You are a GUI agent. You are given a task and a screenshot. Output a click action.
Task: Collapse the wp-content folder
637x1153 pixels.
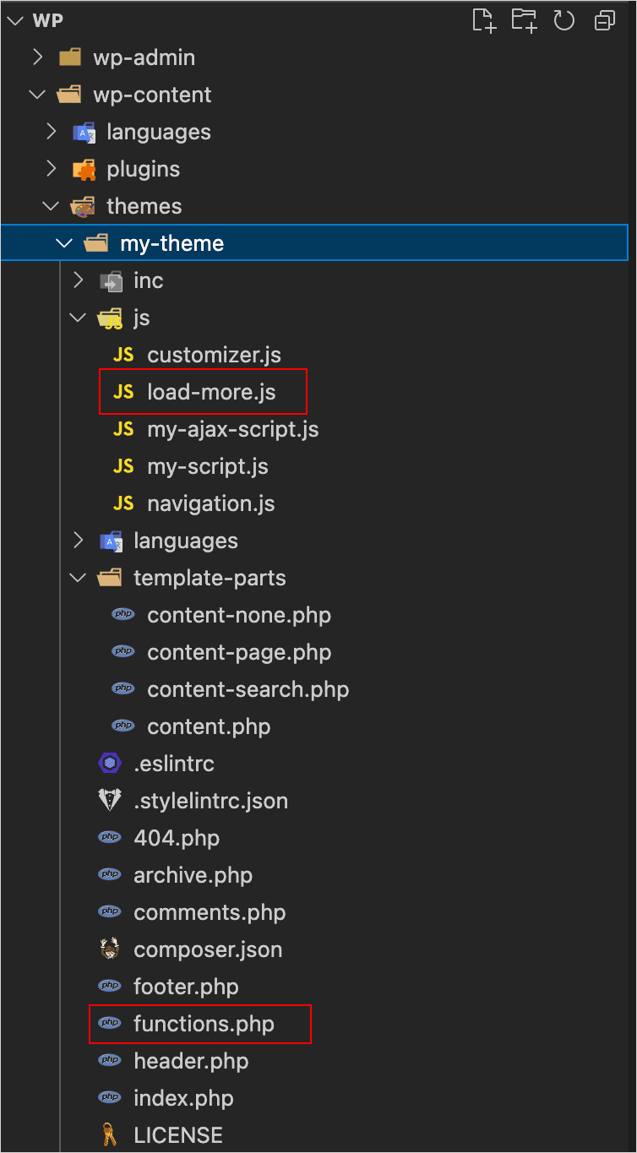37,95
